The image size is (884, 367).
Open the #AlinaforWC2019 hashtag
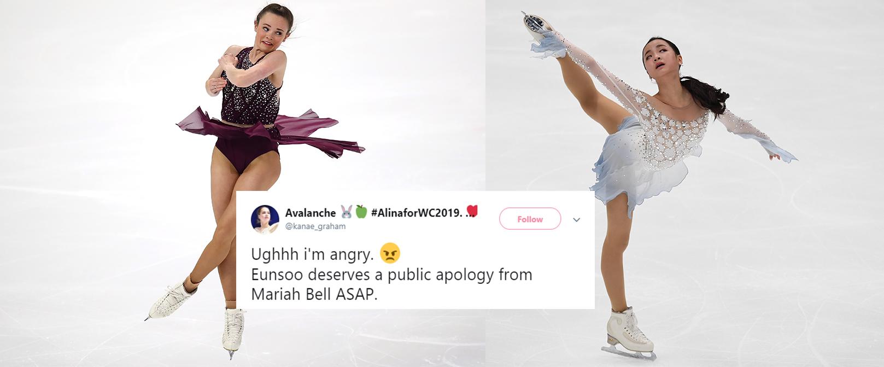tap(416, 213)
